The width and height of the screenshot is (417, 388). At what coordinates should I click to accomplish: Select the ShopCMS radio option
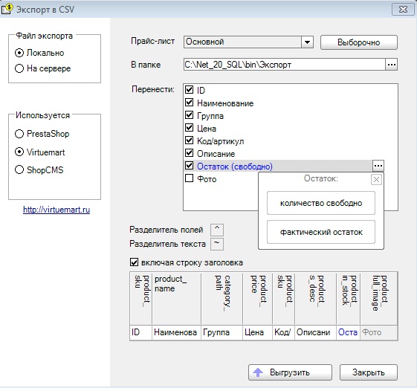tap(19, 169)
